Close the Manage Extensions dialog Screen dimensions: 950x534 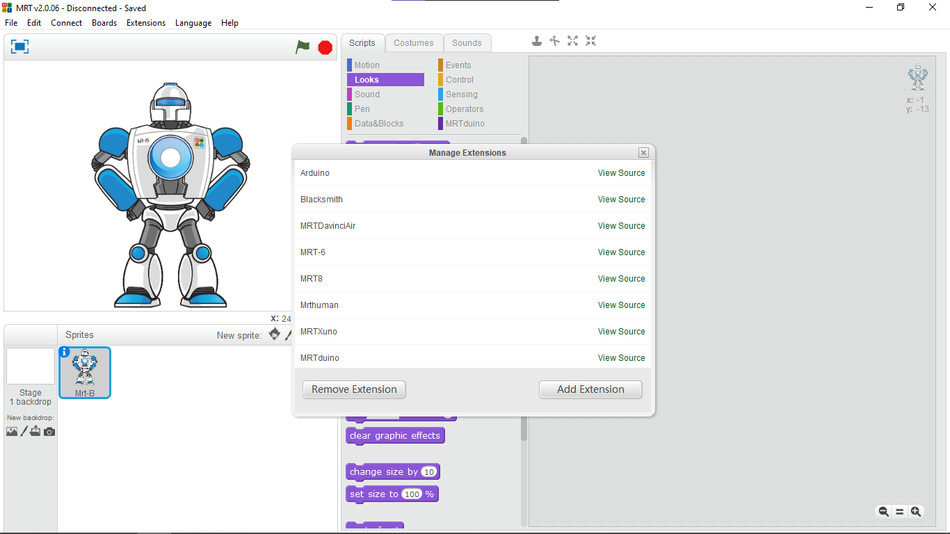[643, 153]
